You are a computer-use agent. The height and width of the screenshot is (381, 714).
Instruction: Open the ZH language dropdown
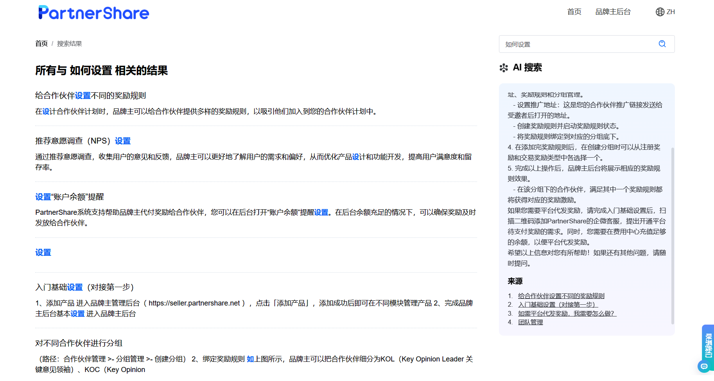670,12
